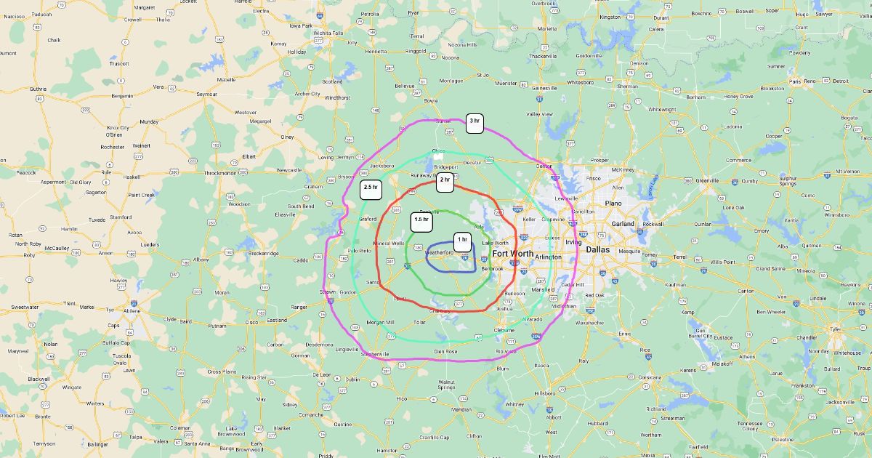Select the 'Sulphur Springs' town label
Screen dimensions: 872x458
coord(788,180)
